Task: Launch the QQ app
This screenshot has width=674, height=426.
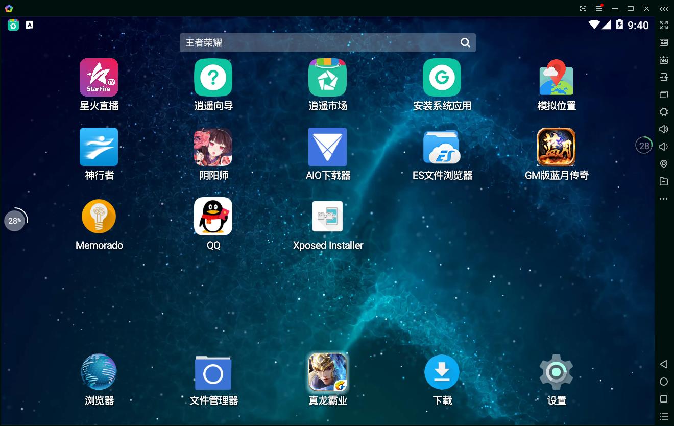Action: (213, 217)
